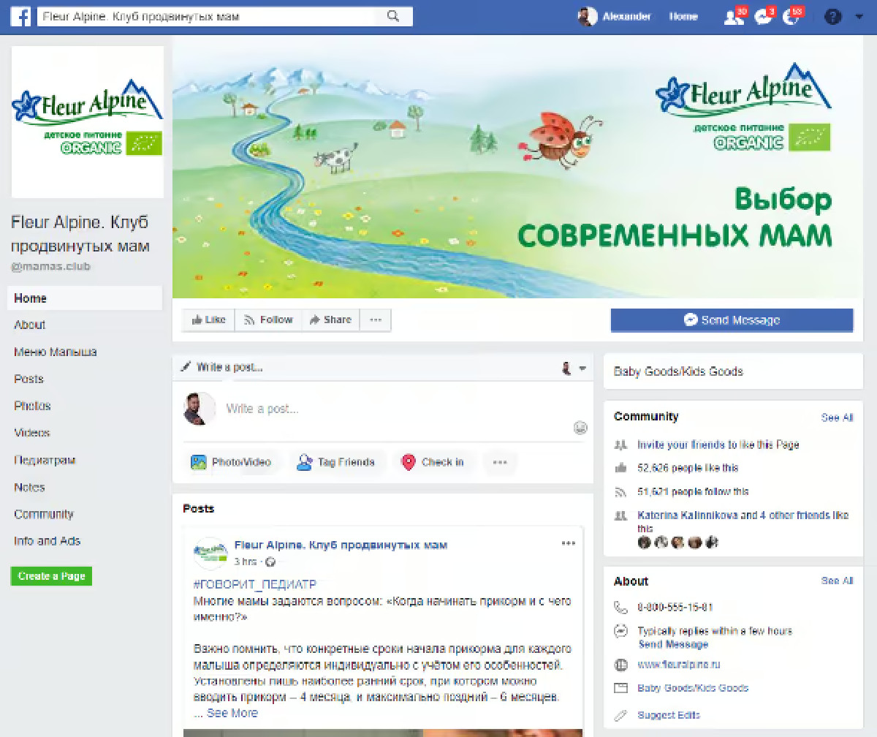
Task: Open About in the page sidebar
Action: coord(29,325)
